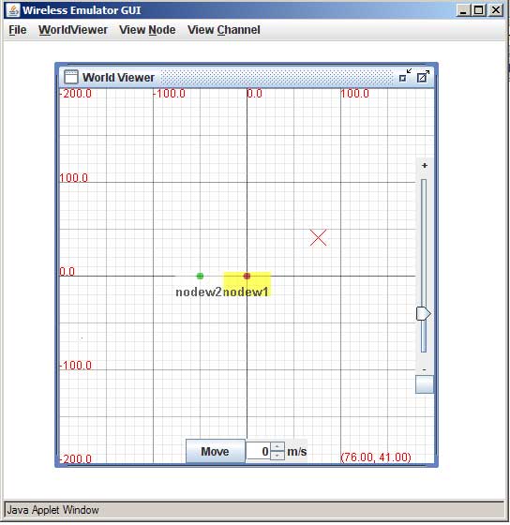
Task: Open the File menu
Action: pyautogui.click(x=18, y=30)
